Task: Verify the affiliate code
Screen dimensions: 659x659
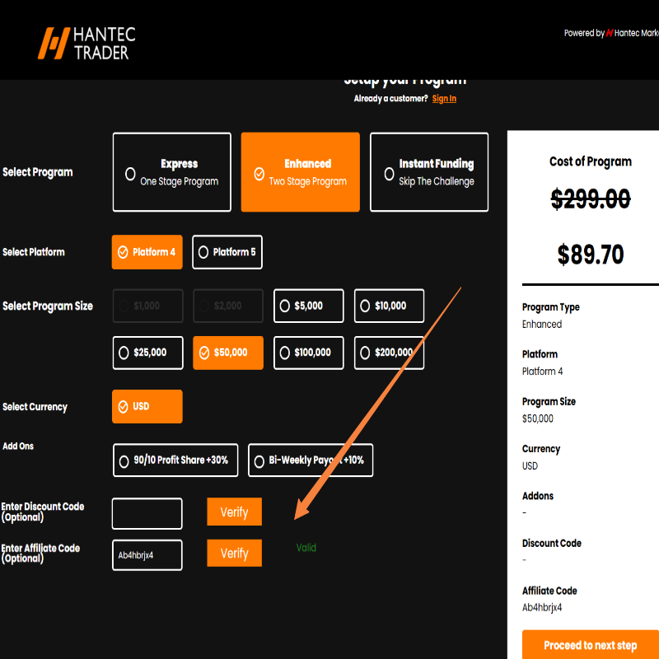Action: click(x=235, y=553)
